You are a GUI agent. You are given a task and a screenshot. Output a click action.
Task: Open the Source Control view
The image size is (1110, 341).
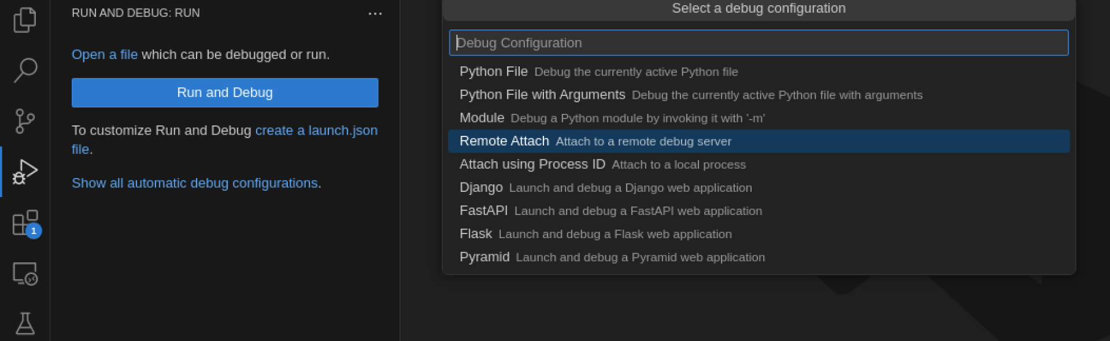25,121
